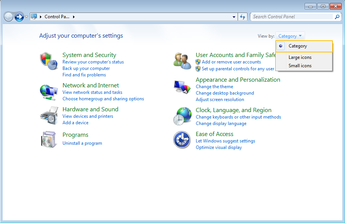This screenshot has height=223, width=345.
Task: Click View network status and tasks
Action: click(x=93, y=92)
